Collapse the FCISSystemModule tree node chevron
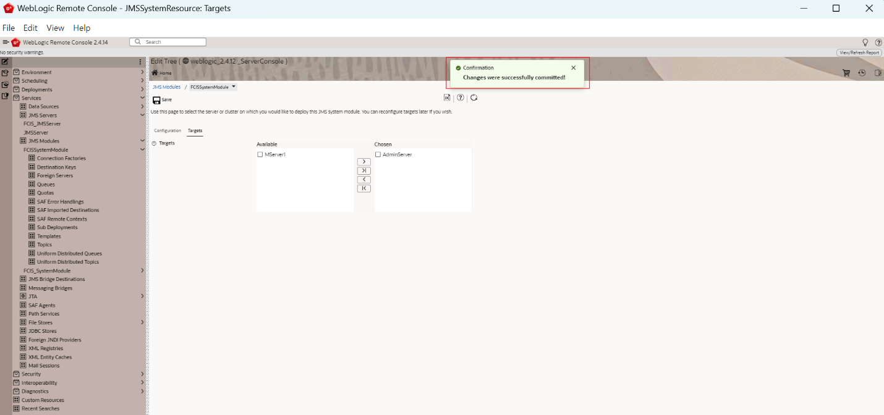 142,150
